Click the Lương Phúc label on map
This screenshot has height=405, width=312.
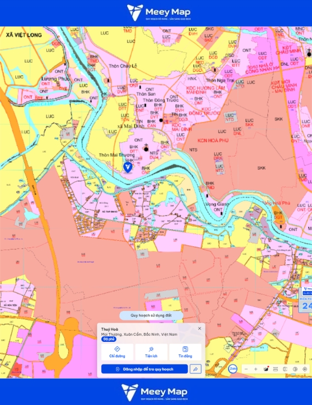click(55, 79)
